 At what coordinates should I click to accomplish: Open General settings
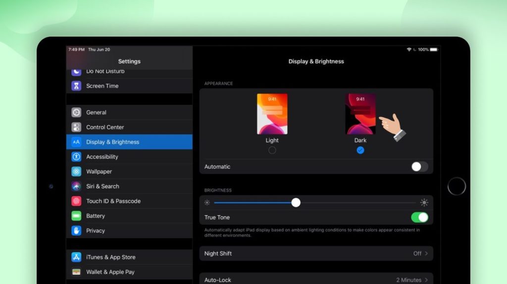[129, 112]
